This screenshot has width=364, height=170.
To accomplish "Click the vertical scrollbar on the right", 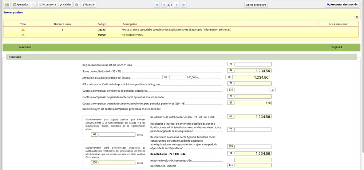I will click(362, 81).
